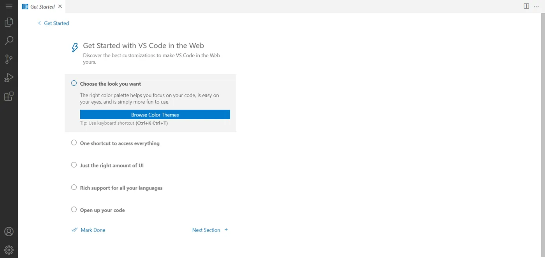Split the editor to the right

[x=526, y=6]
